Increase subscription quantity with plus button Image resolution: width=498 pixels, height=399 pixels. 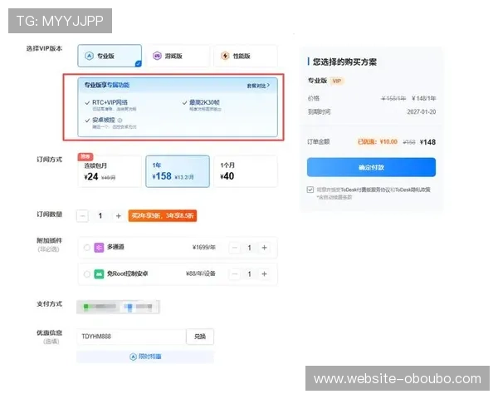pos(119,216)
